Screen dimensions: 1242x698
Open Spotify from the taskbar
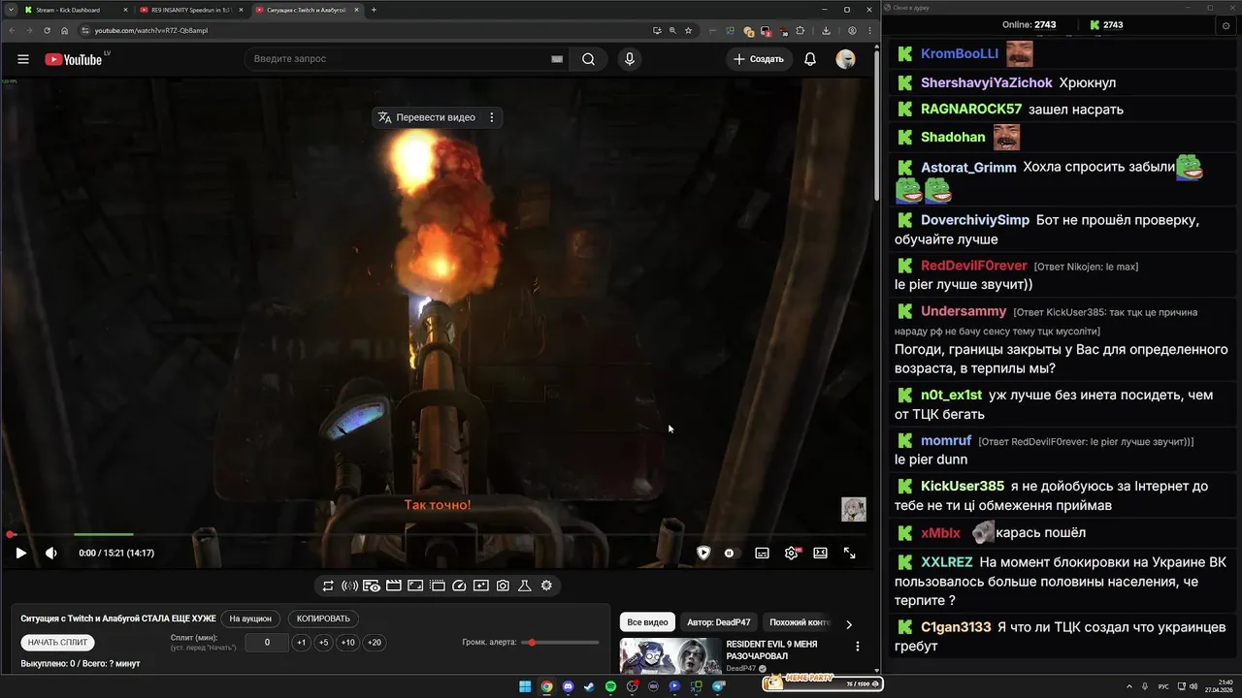point(610,686)
